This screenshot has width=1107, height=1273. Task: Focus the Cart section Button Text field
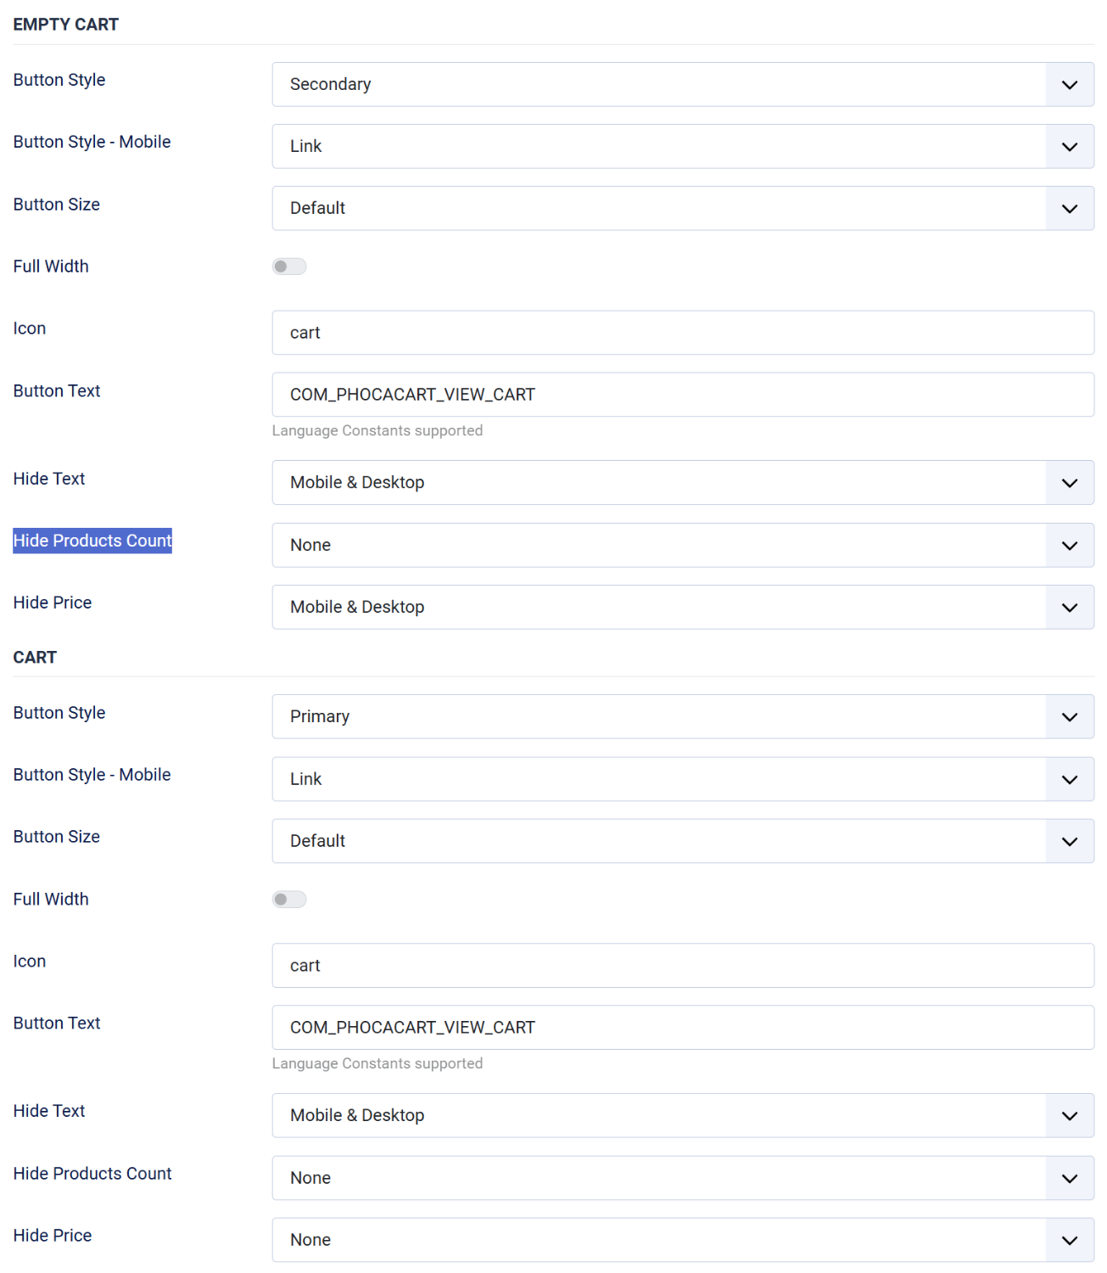(682, 1028)
